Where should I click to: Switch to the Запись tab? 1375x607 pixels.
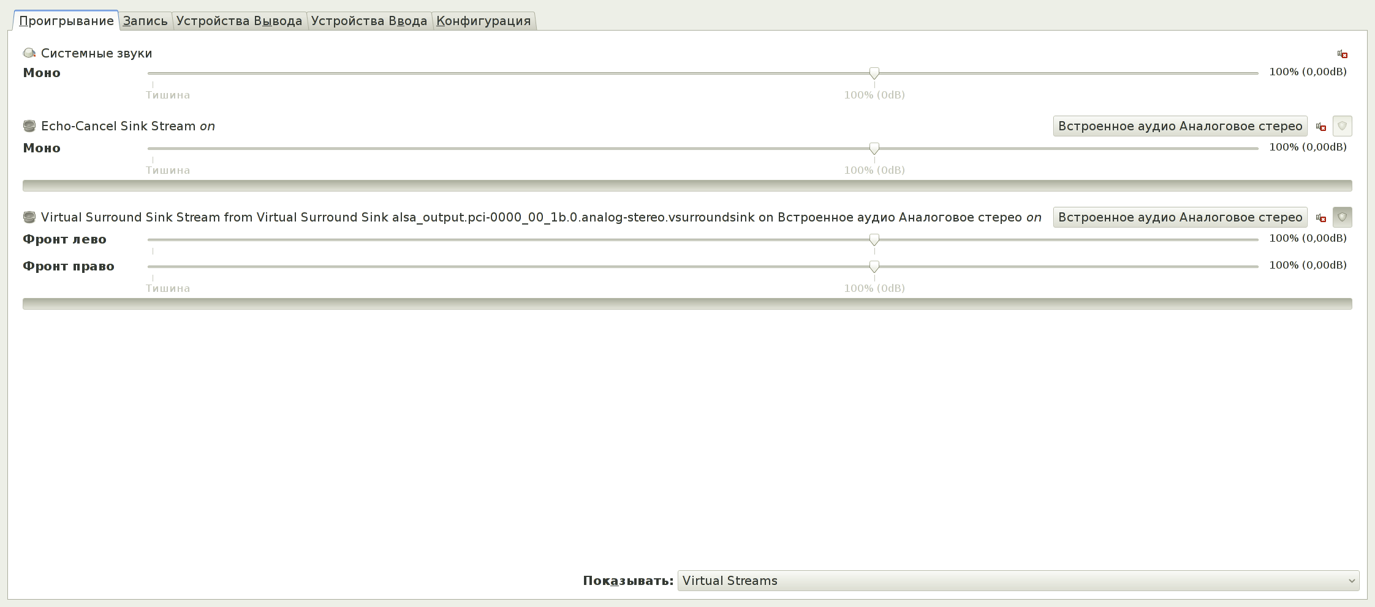coord(145,21)
